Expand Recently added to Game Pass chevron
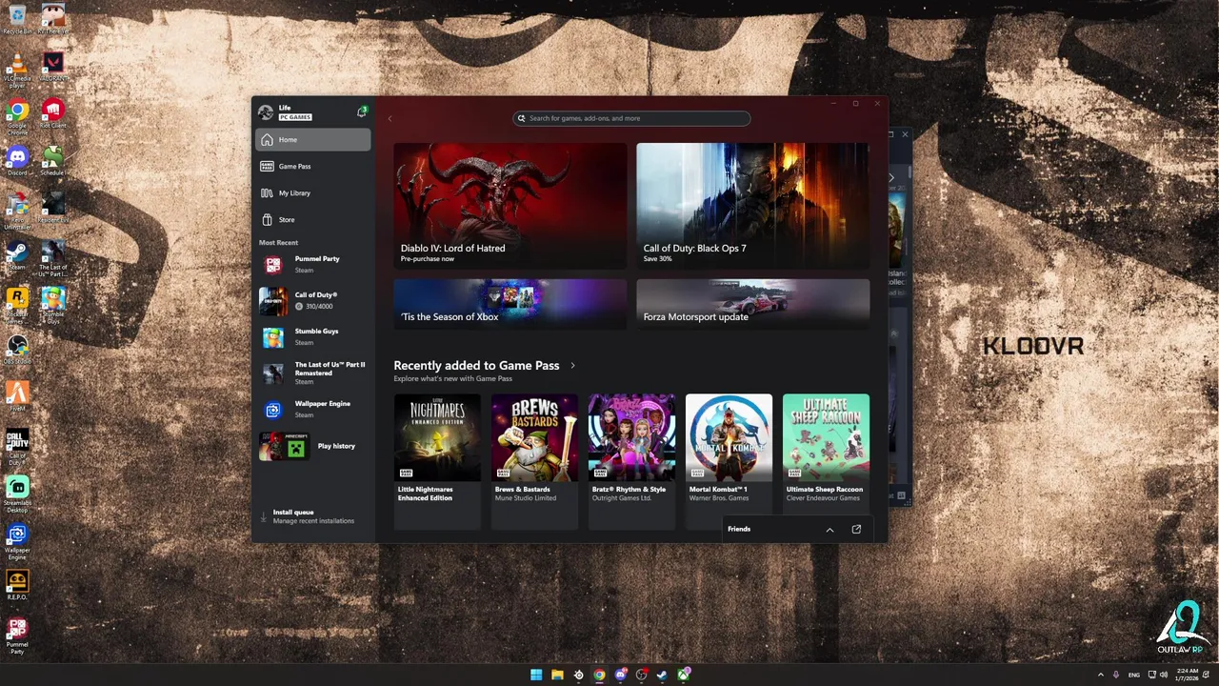Screen dimensions: 1219x686 (x=572, y=366)
